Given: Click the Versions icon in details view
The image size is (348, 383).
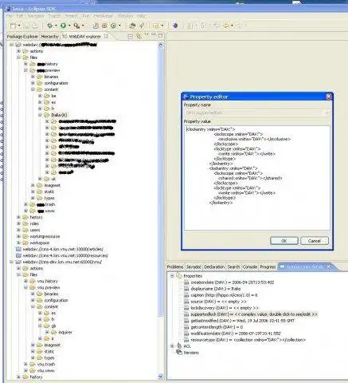Looking at the screenshot, I should tap(179, 353).
